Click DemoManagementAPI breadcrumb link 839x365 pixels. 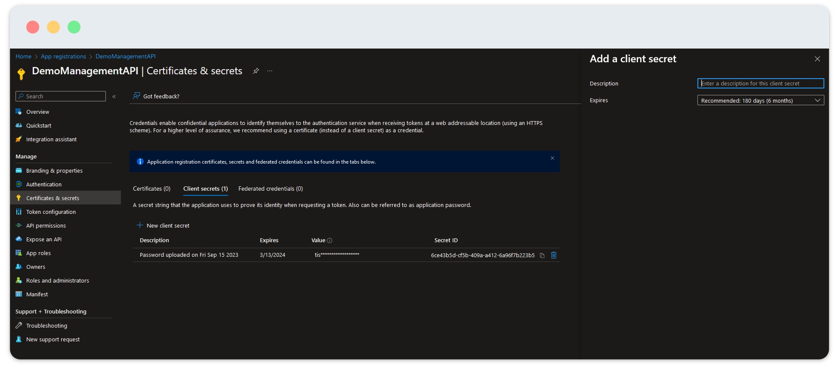coord(126,56)
